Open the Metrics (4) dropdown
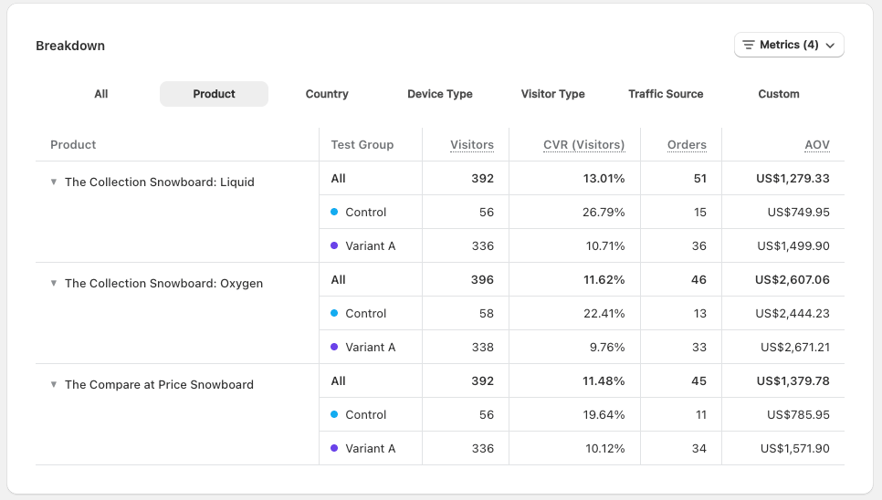The width and height of the screenshot is (882, 500). (x=789, y=45)
